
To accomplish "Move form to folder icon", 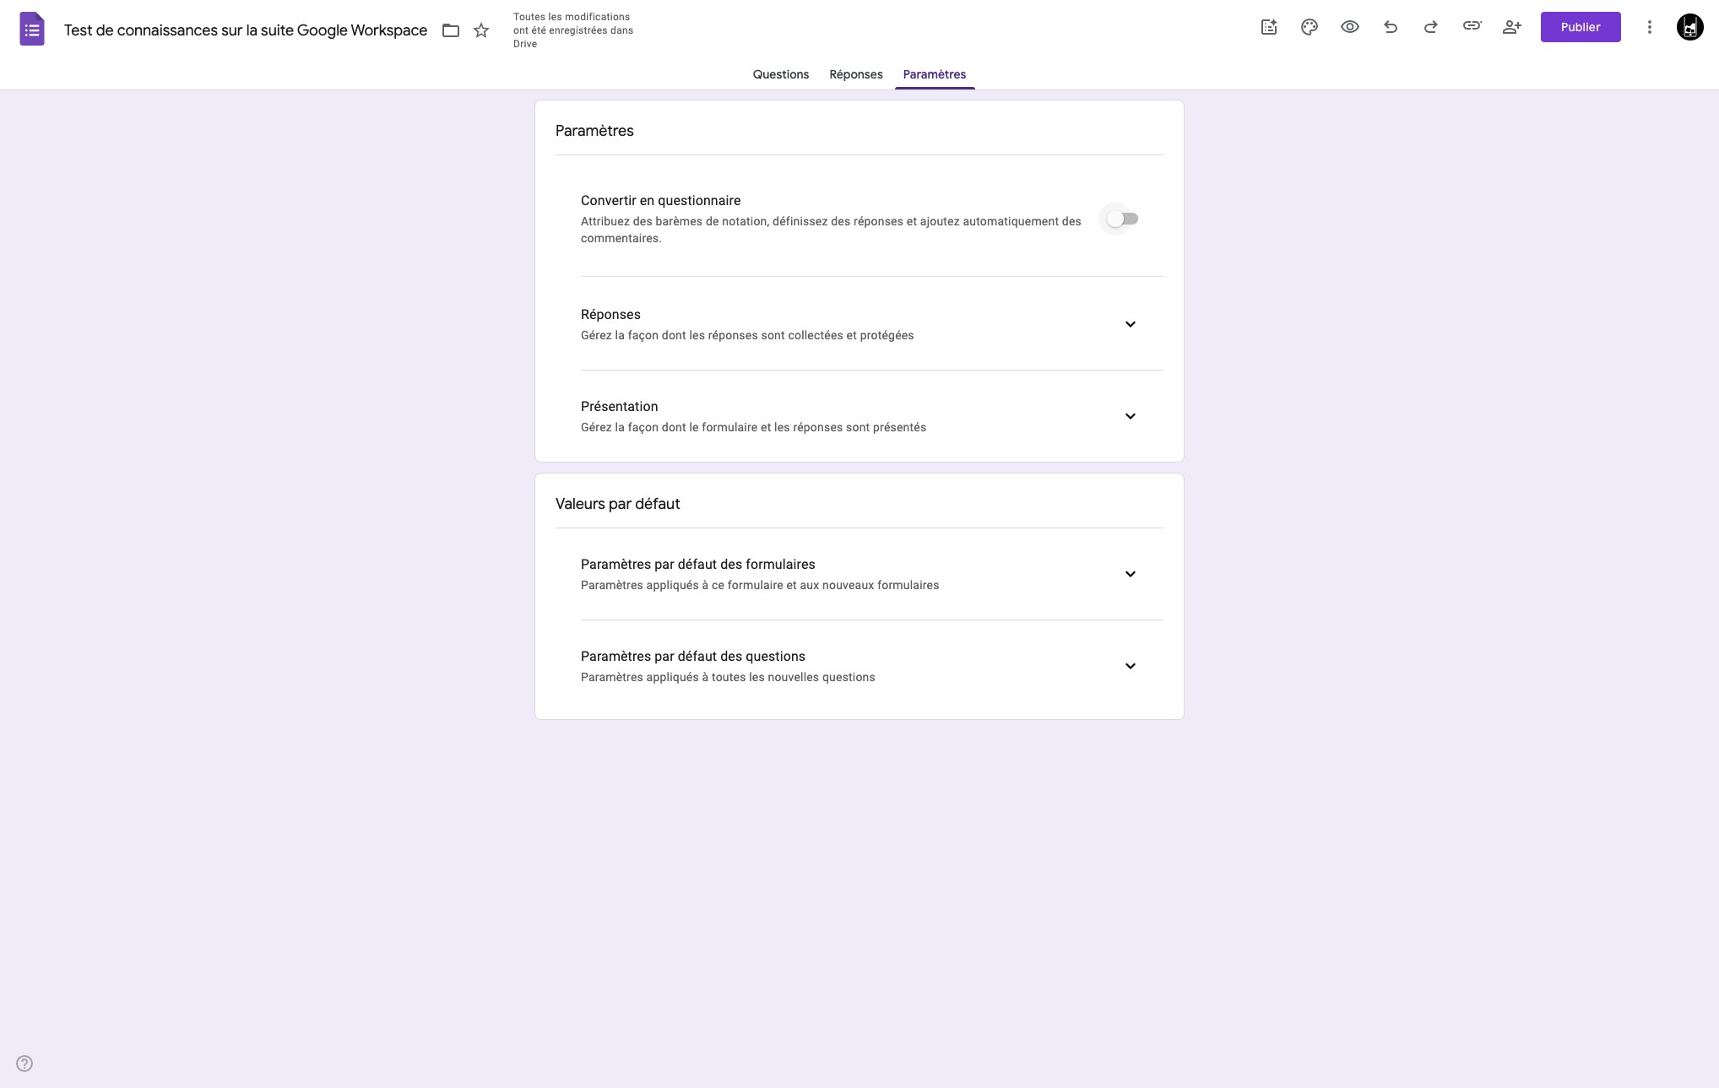I will [451, 30].
